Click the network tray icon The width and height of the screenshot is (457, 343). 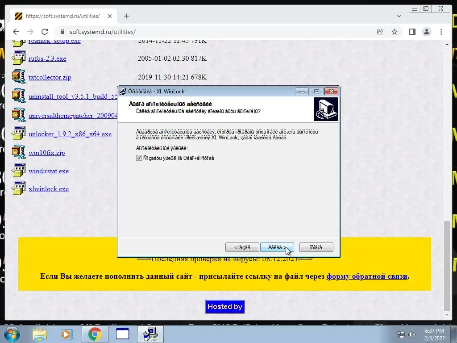(x=401, y=335)
